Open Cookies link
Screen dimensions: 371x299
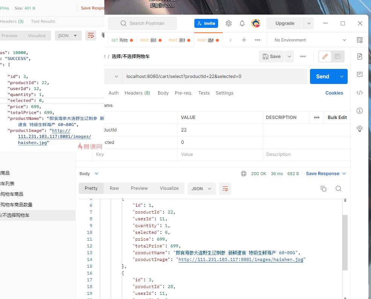coord(334,93)
